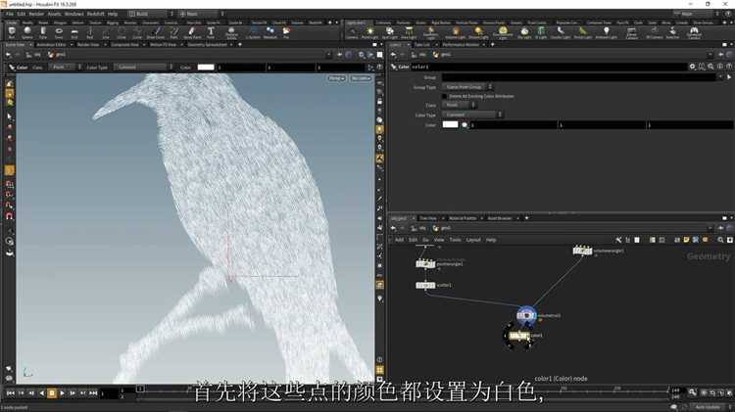Click the white Color swatch in parameters
Image resolution: width=735 pixels, height=412 pixels.
tap(451, 124)
